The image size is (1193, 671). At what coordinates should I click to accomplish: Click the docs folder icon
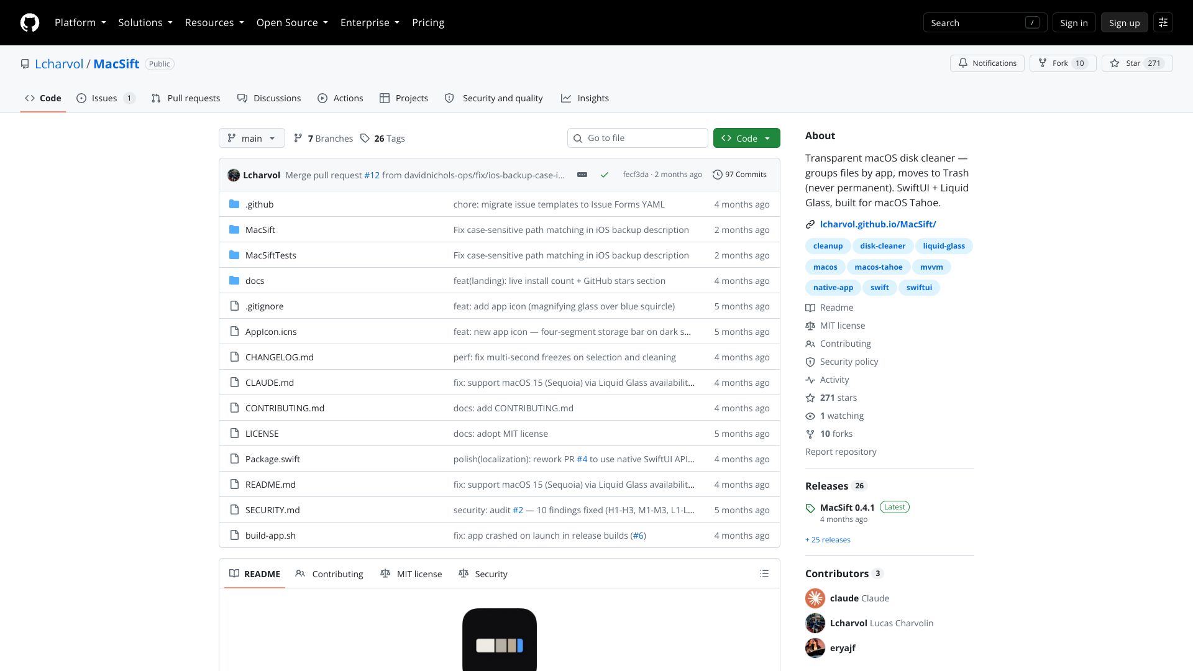point(234,280)
